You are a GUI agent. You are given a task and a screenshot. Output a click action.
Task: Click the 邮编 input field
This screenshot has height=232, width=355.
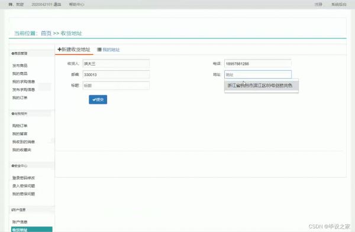point(116,74)
